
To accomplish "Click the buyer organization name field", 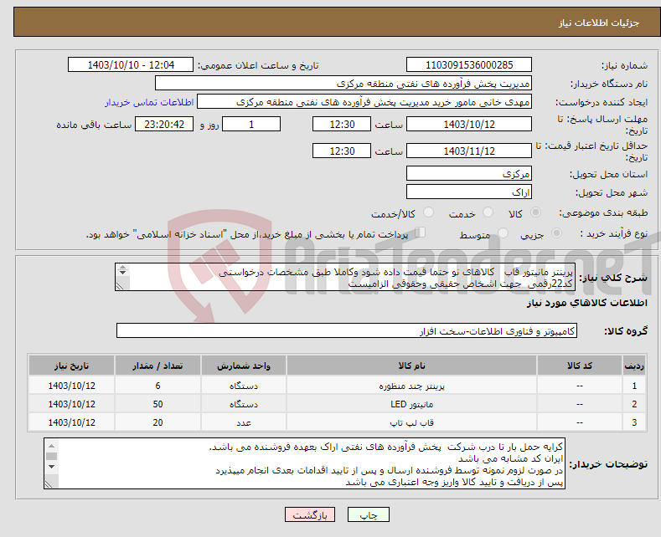I will 343,84.
